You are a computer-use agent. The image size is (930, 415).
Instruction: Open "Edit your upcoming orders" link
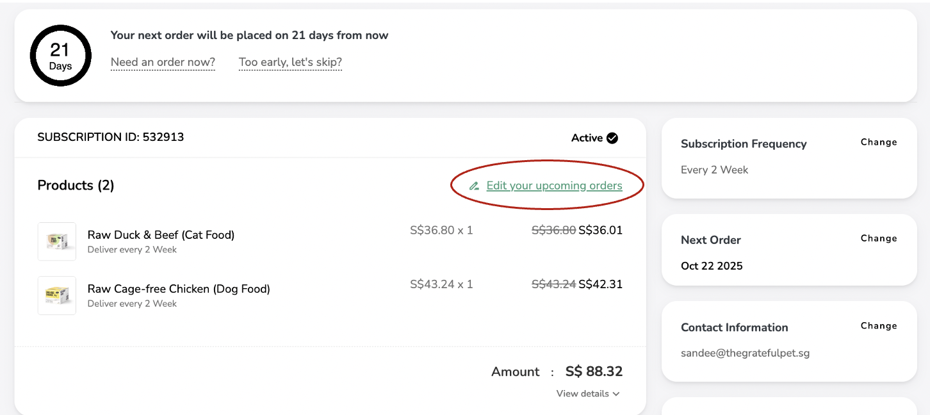click(554, 186)
